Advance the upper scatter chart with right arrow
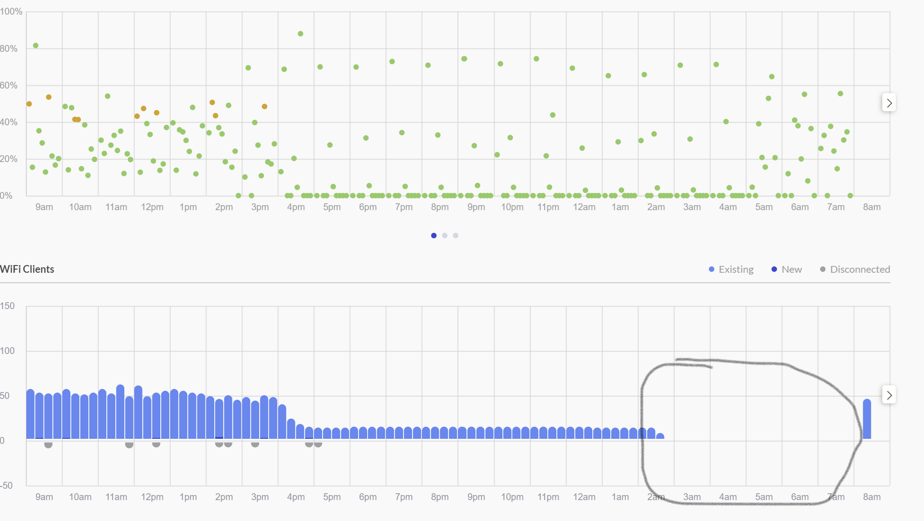The height and width of the screenshot is (521, 924). 889,103
